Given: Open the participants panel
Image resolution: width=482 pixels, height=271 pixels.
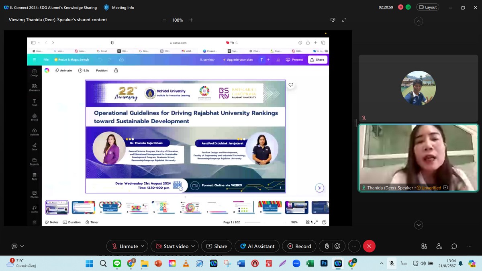Looking at the screenshot, I should tap(439, 246).
